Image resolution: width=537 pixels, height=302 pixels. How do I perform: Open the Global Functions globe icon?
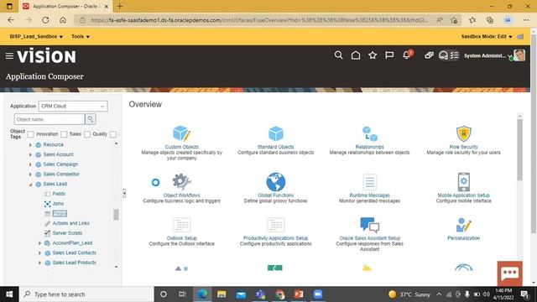(x=276, y=182)
